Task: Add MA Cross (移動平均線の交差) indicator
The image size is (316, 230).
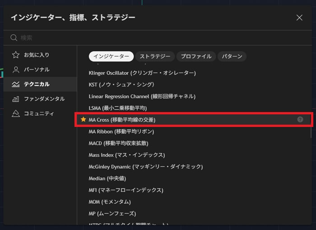Action: (194, 120)
